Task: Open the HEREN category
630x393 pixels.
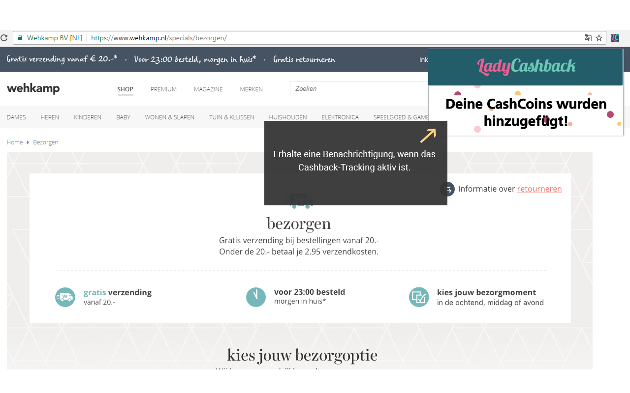Action: click(50, 117)
